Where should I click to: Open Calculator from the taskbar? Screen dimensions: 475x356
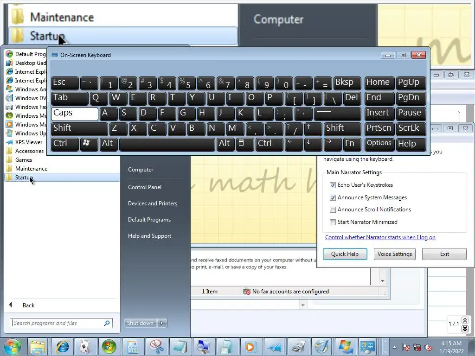tap(133, 347)
